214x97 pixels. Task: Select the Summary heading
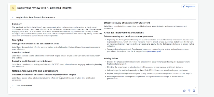(x=17, y=24)
